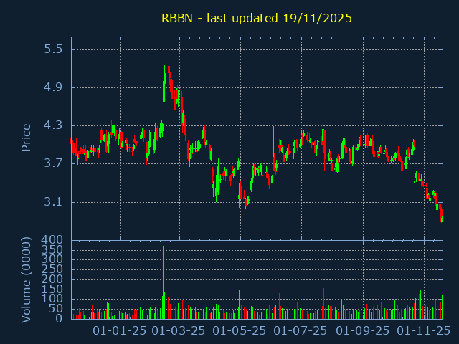459x344 pixels.
Task: Select the 01-07-25 date marker
Action: [x=301, y=331]
